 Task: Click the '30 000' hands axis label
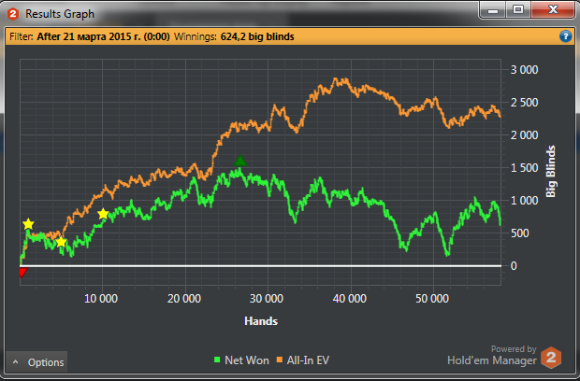click(267, 298)
